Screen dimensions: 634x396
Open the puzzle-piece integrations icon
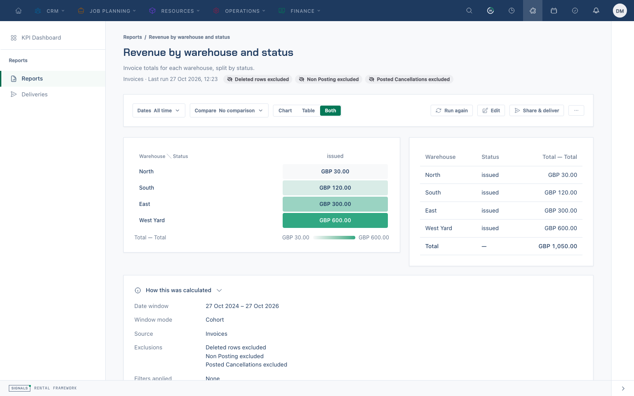click(533, 11)
